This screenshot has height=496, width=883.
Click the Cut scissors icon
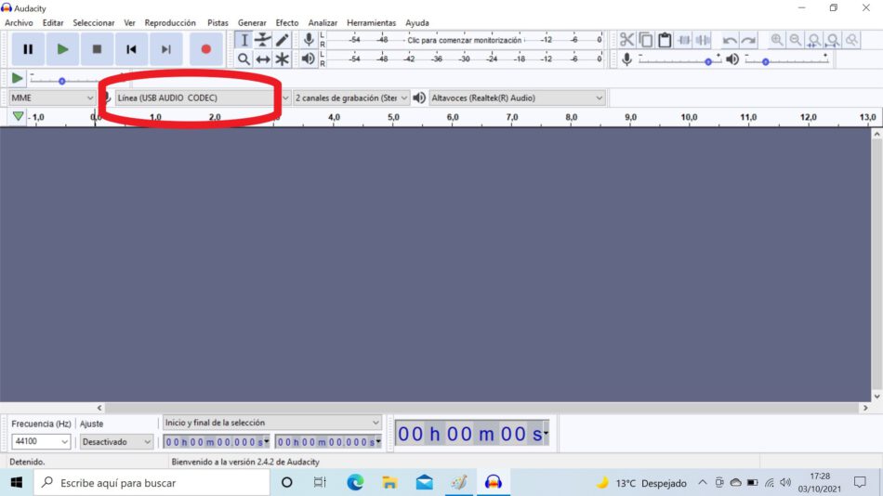point(626,40)
